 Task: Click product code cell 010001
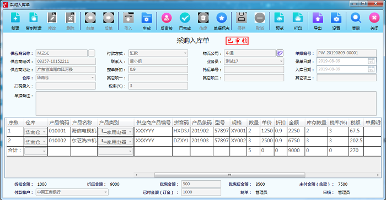click(x=59, y=131)
